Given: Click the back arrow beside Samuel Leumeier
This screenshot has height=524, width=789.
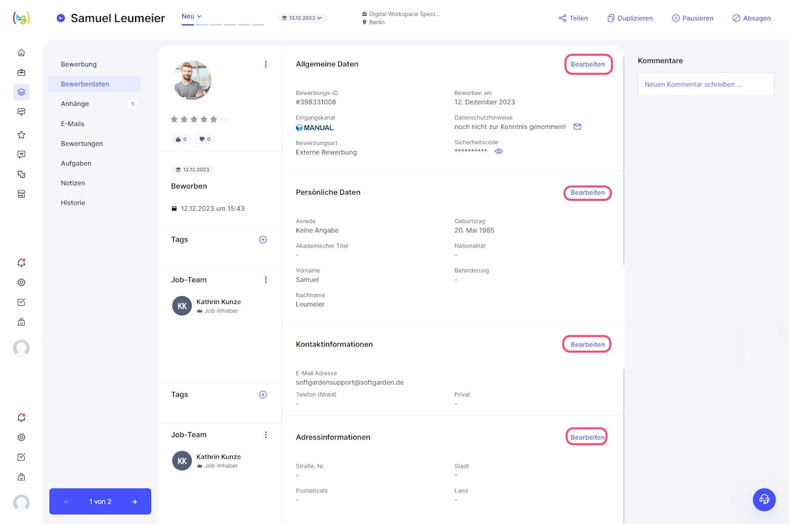Looking at the screenshot, I should click(x=60, y=18).
